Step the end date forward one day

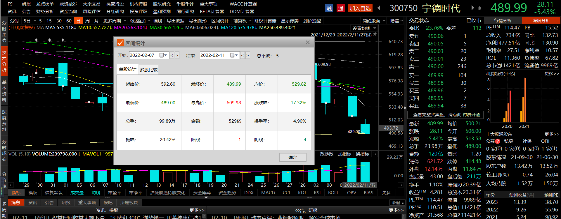tap(247, 55)
